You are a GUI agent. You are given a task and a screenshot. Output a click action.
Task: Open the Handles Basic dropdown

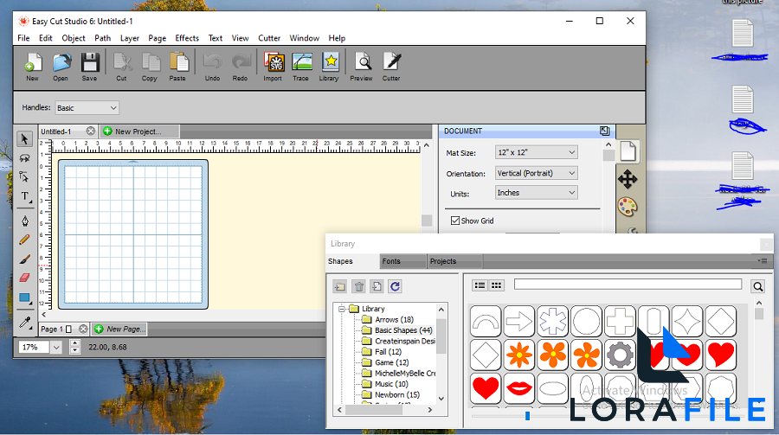[87, 108]
